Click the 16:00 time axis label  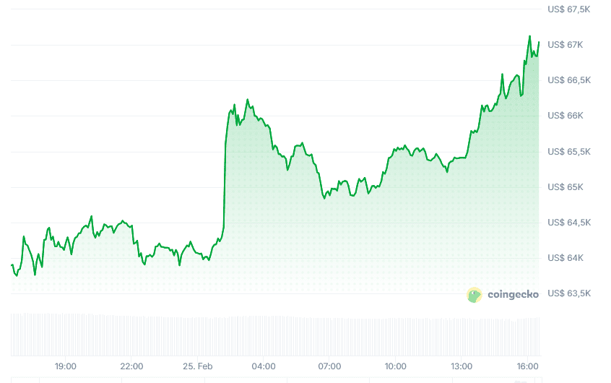click(x=528, y=366)
